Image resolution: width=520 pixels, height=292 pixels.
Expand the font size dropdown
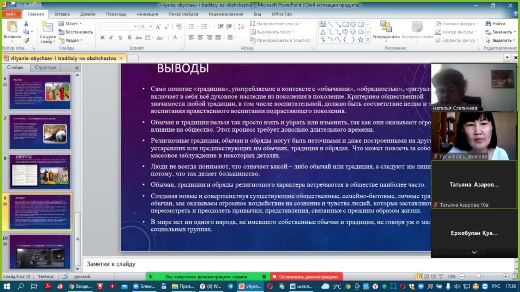pos(151,26)
